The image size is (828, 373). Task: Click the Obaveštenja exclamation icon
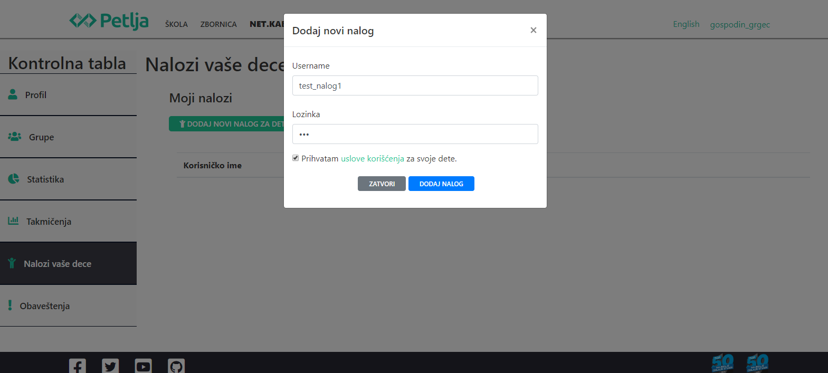10,305
